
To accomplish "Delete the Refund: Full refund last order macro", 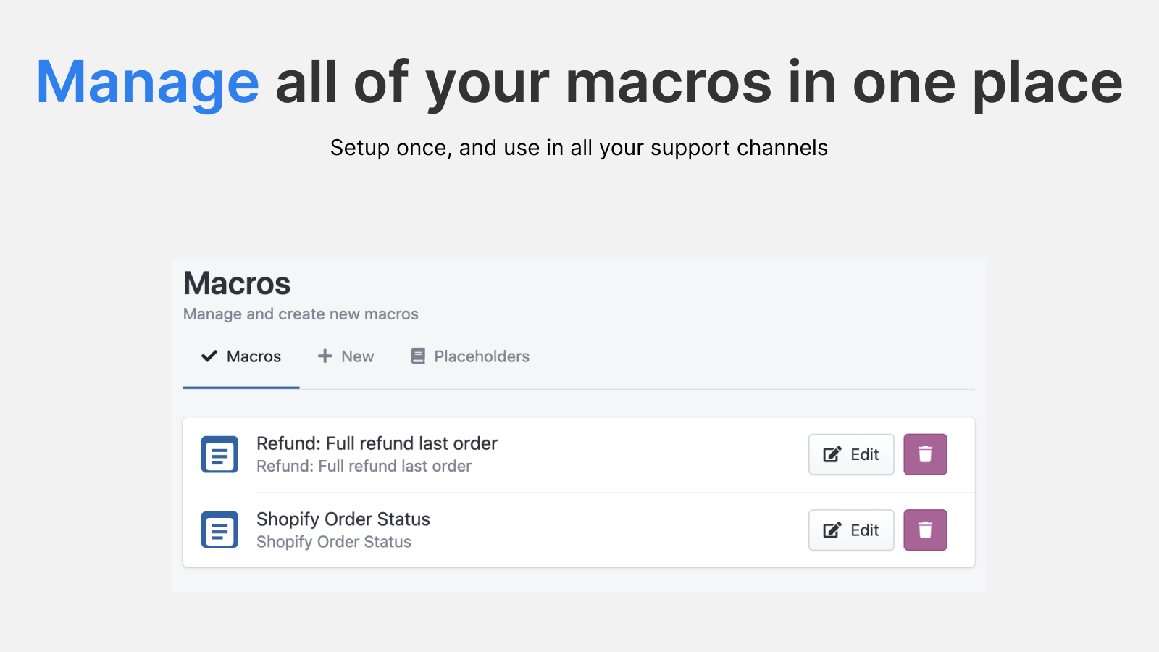I will [925, 454].
